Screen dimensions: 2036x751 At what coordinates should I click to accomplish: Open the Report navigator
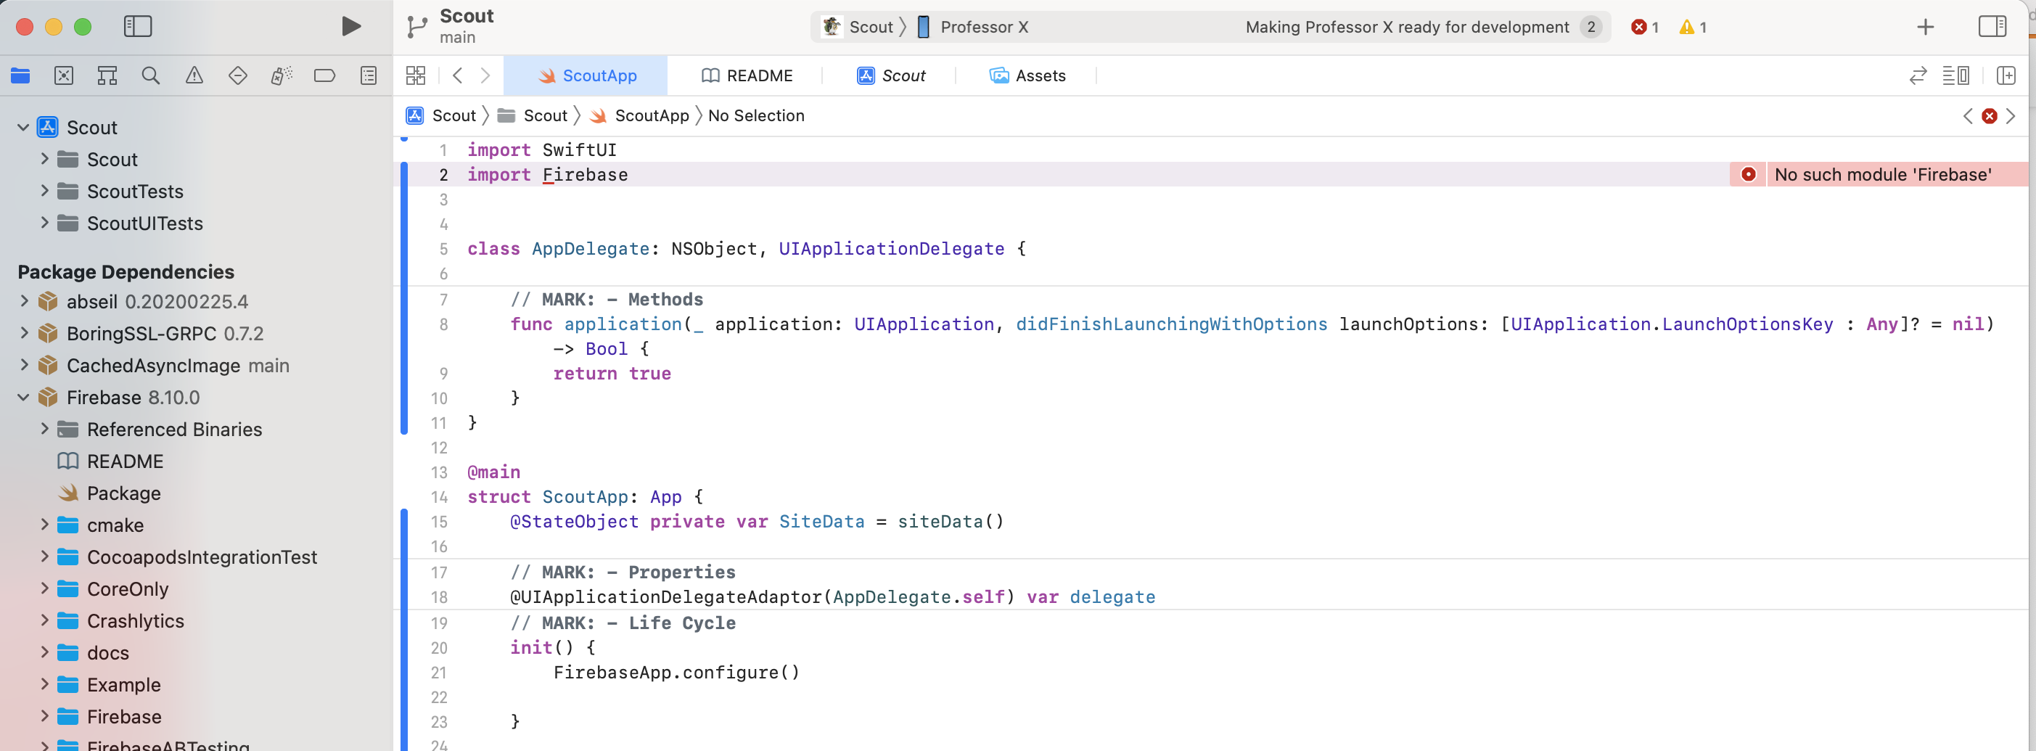(x=369, y=76)
